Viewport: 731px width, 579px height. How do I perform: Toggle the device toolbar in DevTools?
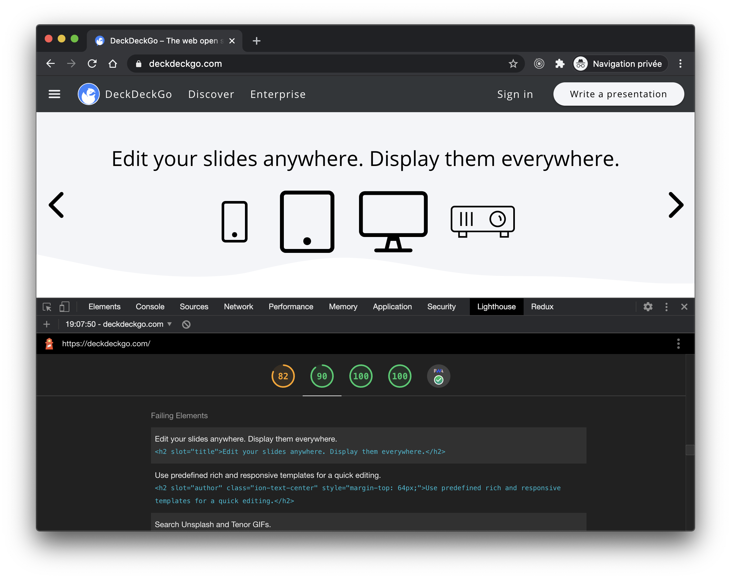tap(64, 307)
